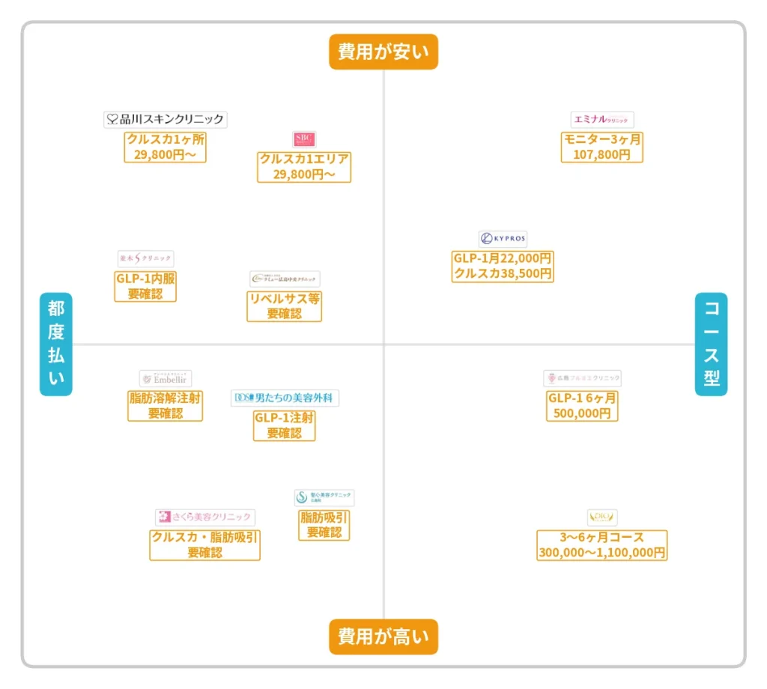Click the pink SBC clinic logo
767x689 pixels.
(x=304, y=139)
